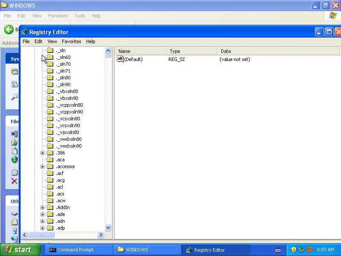Screen dimensions: 341x256
Task: Click the tree pane scroll up arrow
Action: (x=108, y=50)
